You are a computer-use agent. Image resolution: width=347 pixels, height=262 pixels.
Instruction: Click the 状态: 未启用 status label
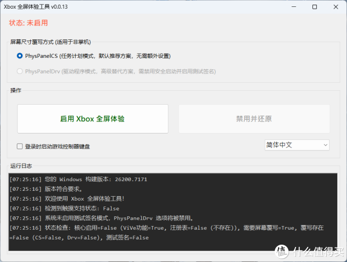(28, 23)
